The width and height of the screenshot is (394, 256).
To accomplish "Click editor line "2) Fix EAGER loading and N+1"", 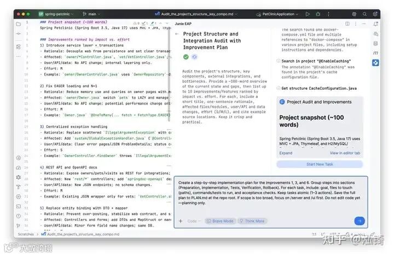I will 68,86.
